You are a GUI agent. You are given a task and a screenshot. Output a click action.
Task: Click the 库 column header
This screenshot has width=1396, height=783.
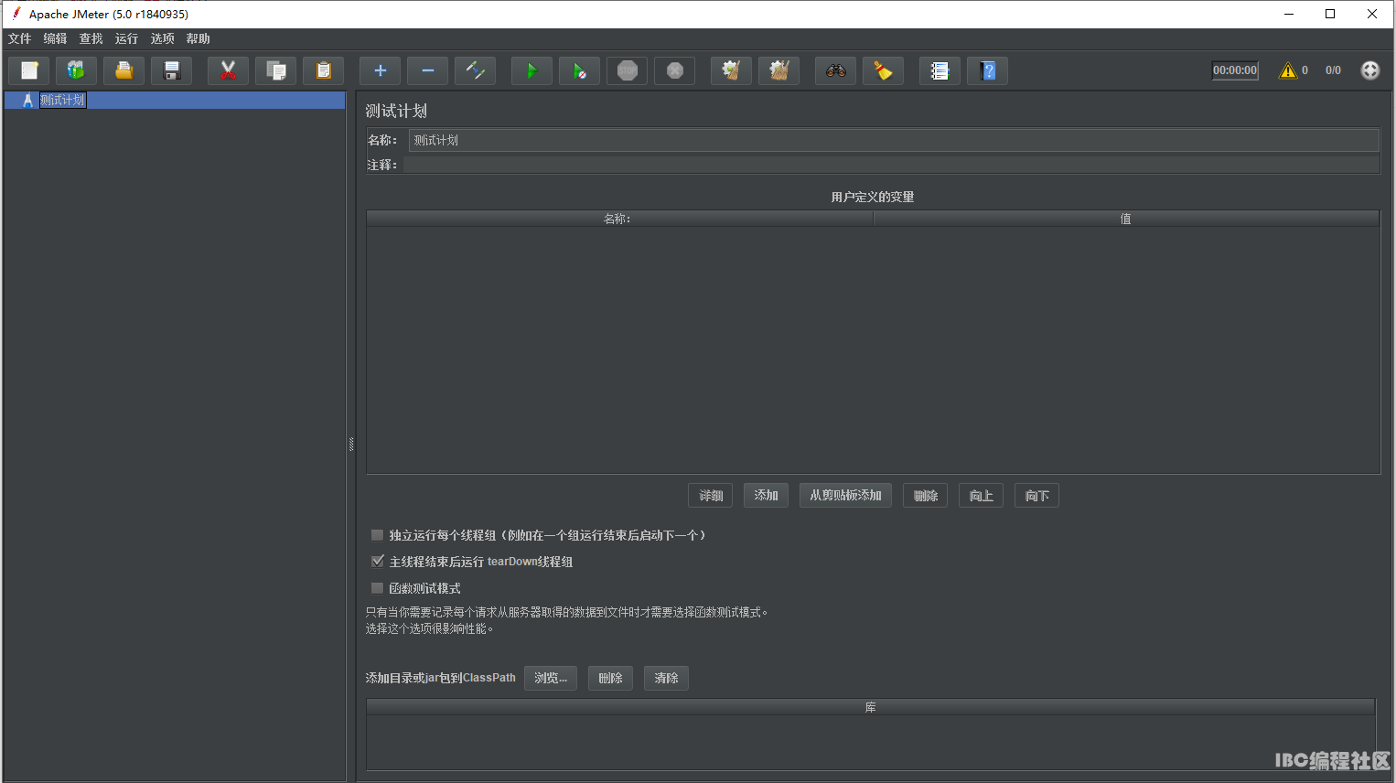point(871,707)
